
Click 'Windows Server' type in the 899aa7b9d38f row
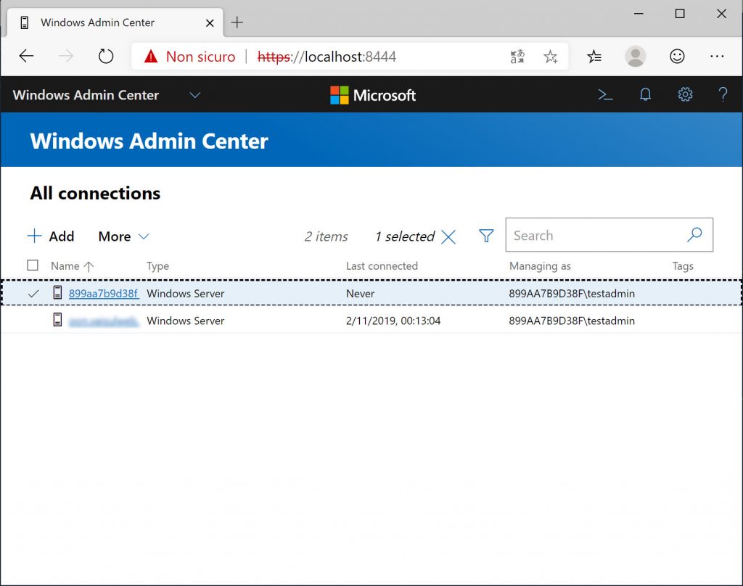185,294
